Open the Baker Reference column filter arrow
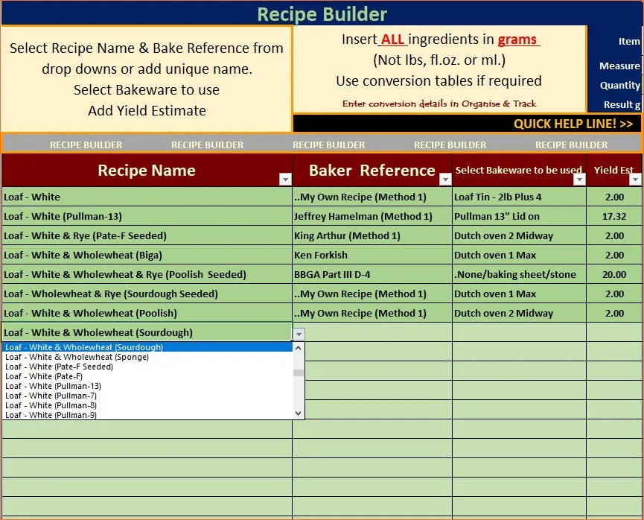The height and width of the screenshot is (520, 644). (445, 180)
